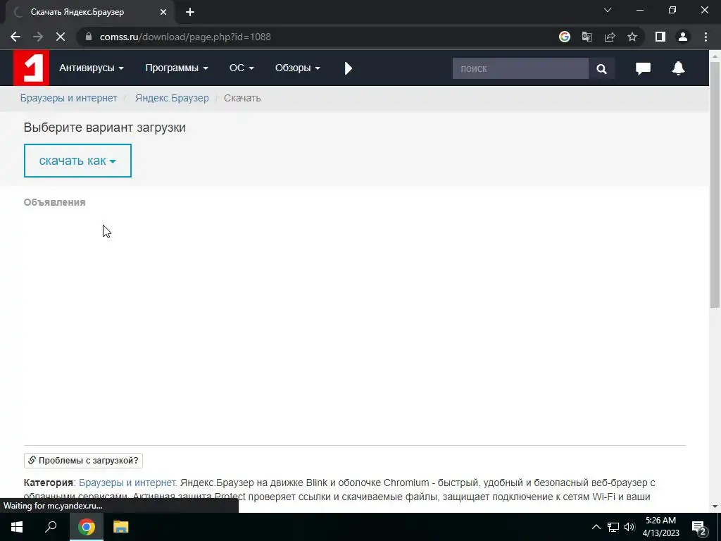Open Яндекс.Браузер breadcrumb link

coord(172,98)
